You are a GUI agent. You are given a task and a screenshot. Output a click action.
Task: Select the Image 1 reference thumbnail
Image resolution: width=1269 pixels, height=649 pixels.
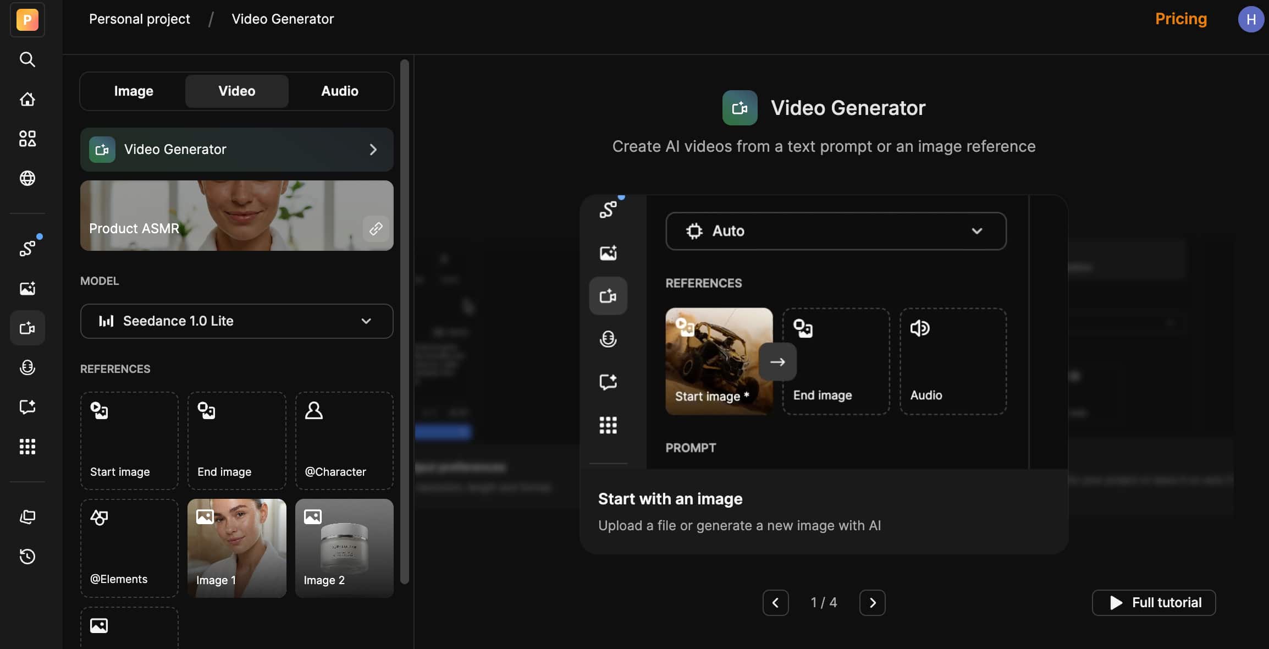coord(236,548)
